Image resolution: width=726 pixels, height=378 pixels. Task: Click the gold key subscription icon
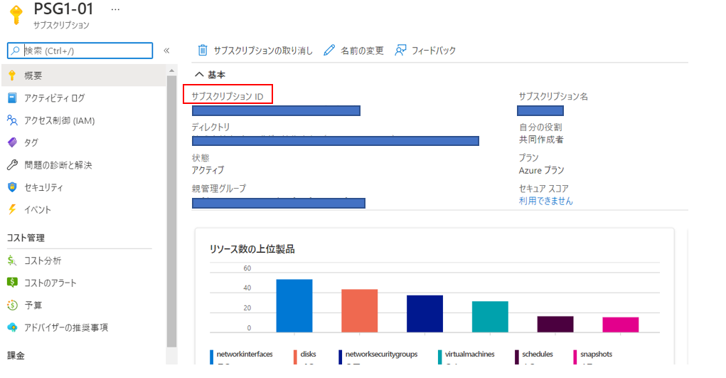[16, 14]
